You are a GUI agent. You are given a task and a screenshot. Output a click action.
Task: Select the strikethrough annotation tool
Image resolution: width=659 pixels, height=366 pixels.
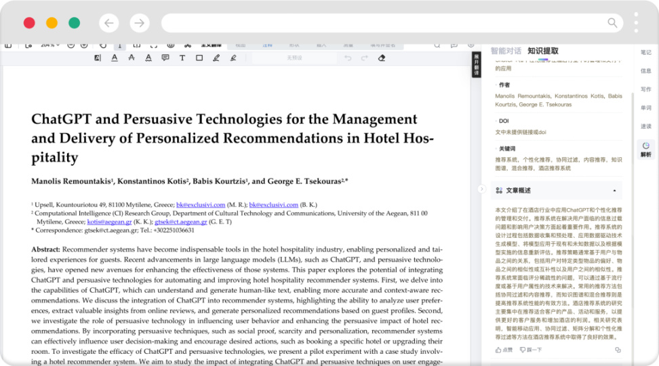click(132, 58)
